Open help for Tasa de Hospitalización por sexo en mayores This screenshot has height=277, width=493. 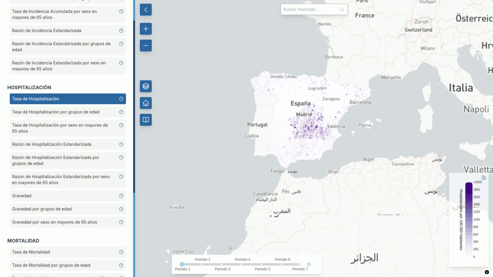(121, 125)
